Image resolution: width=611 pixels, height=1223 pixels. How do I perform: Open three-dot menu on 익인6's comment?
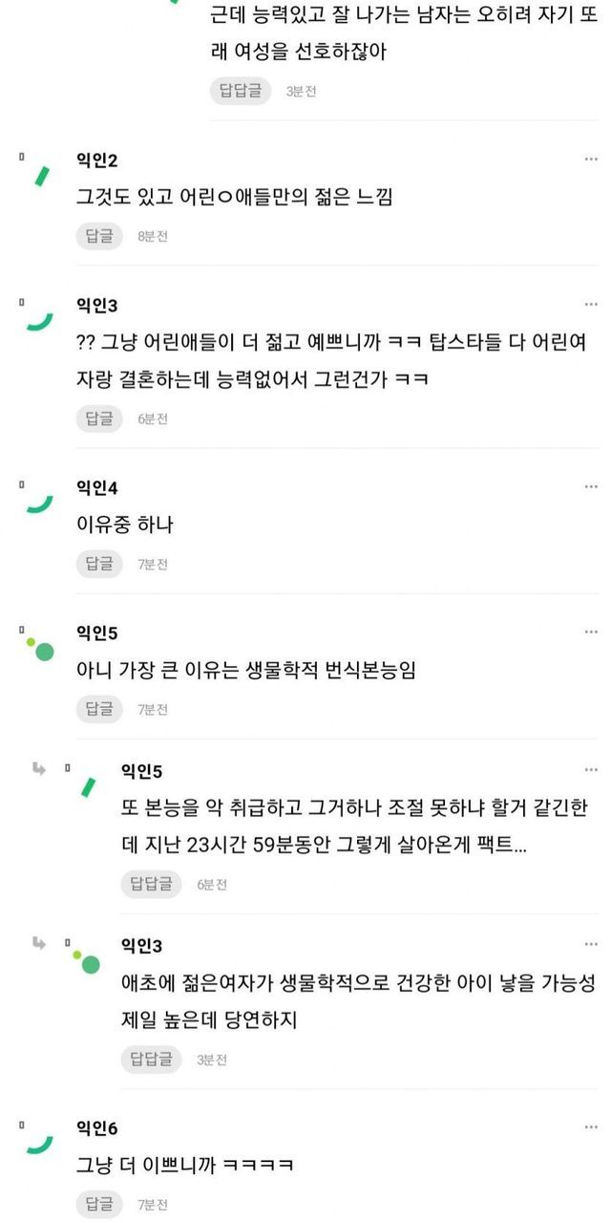coord(591,1128)
